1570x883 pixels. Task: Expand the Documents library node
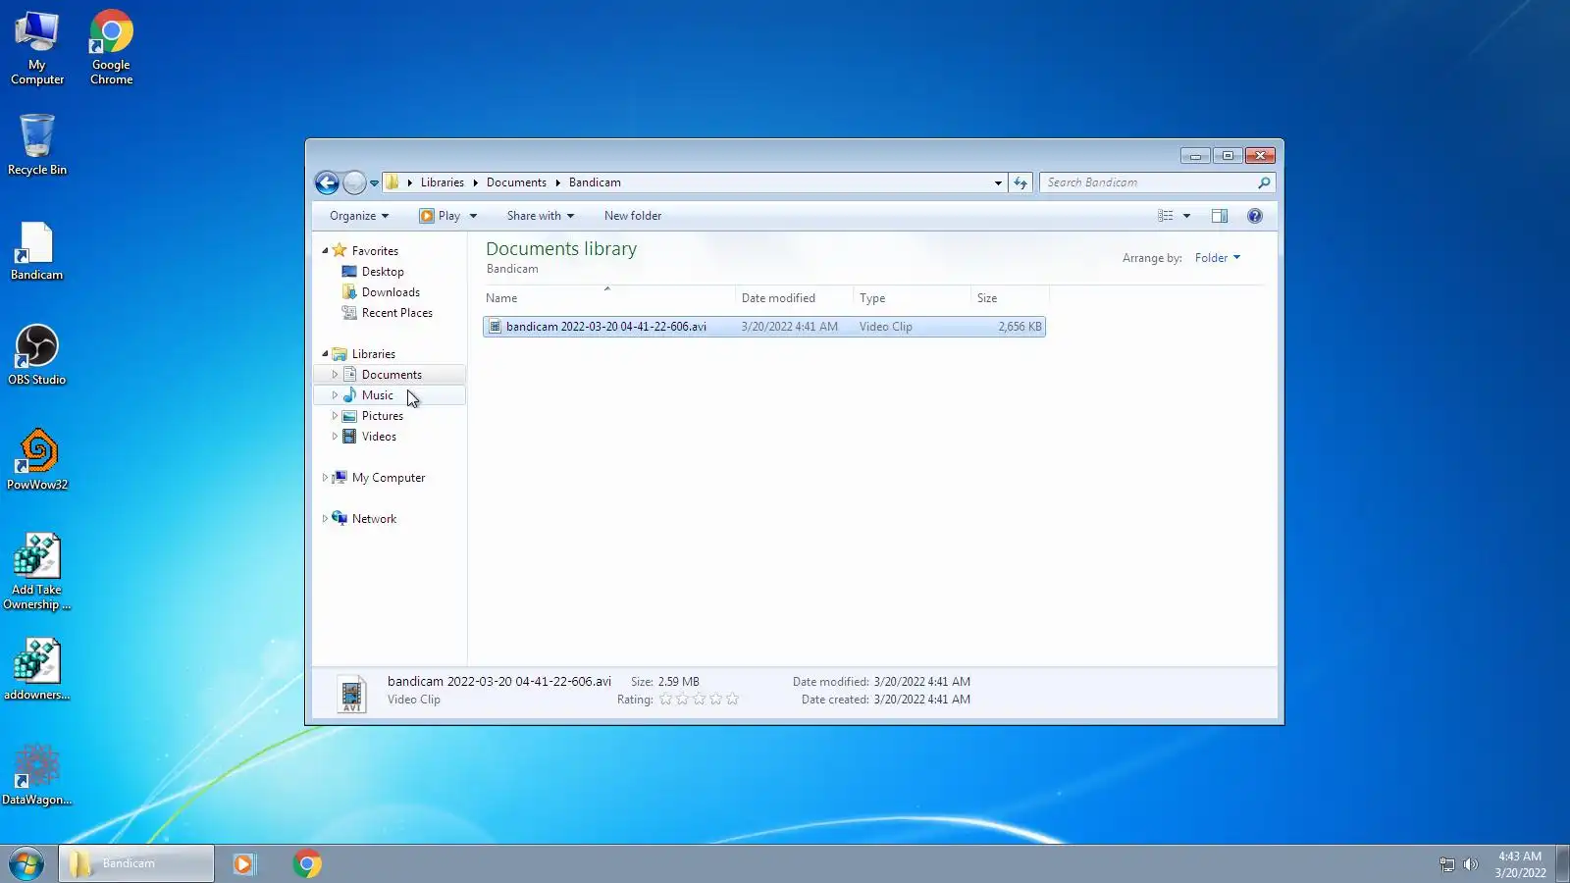pyautogui.click(x=335, y=375)
